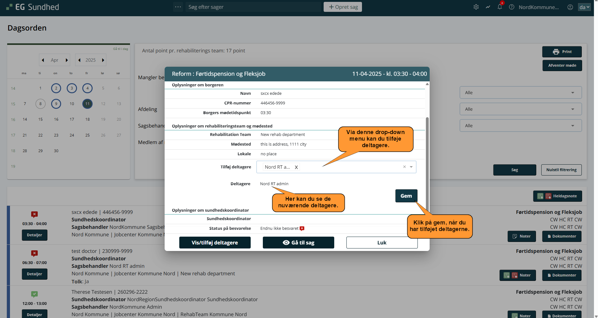Click the user profile icon

[x=570, y=7]
